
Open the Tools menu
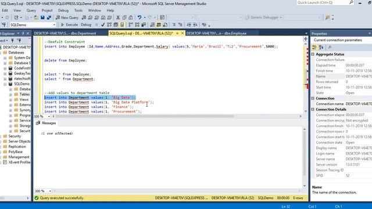[x=78, y=10]
